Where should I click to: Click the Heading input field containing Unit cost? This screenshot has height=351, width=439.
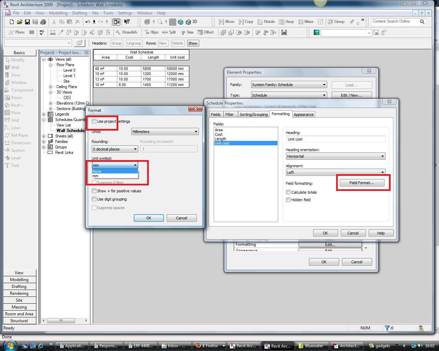(335, 139)
